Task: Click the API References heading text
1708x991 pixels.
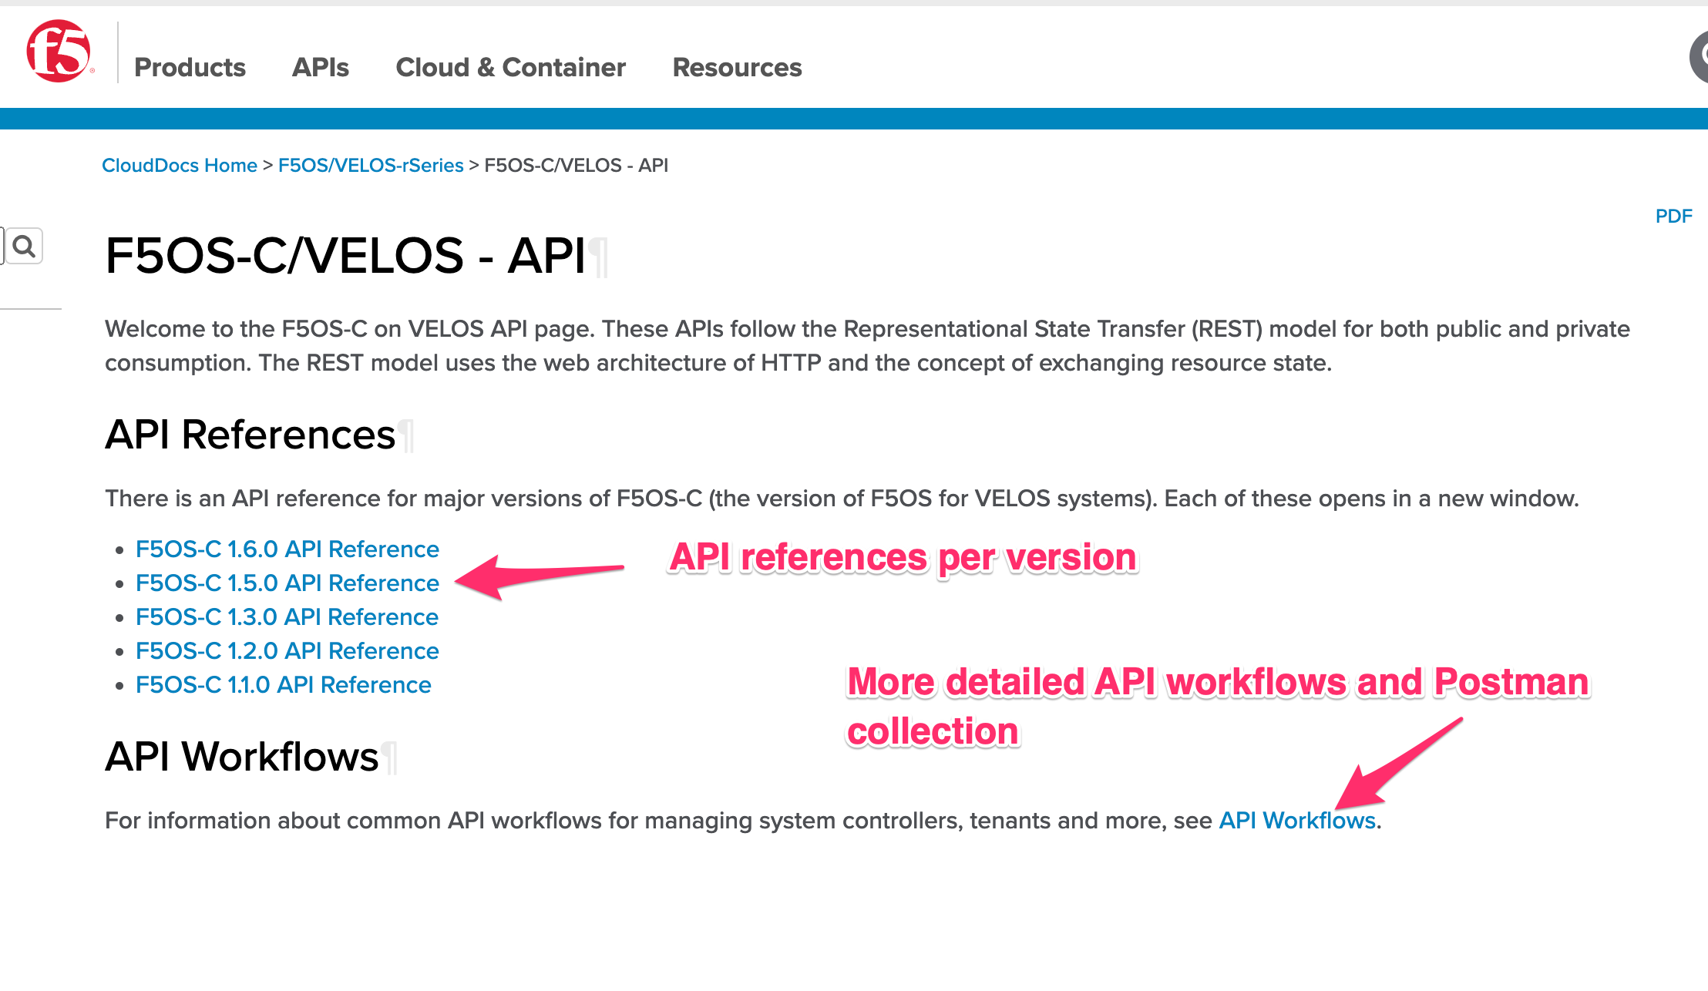Action: click(x=250, y=435)
